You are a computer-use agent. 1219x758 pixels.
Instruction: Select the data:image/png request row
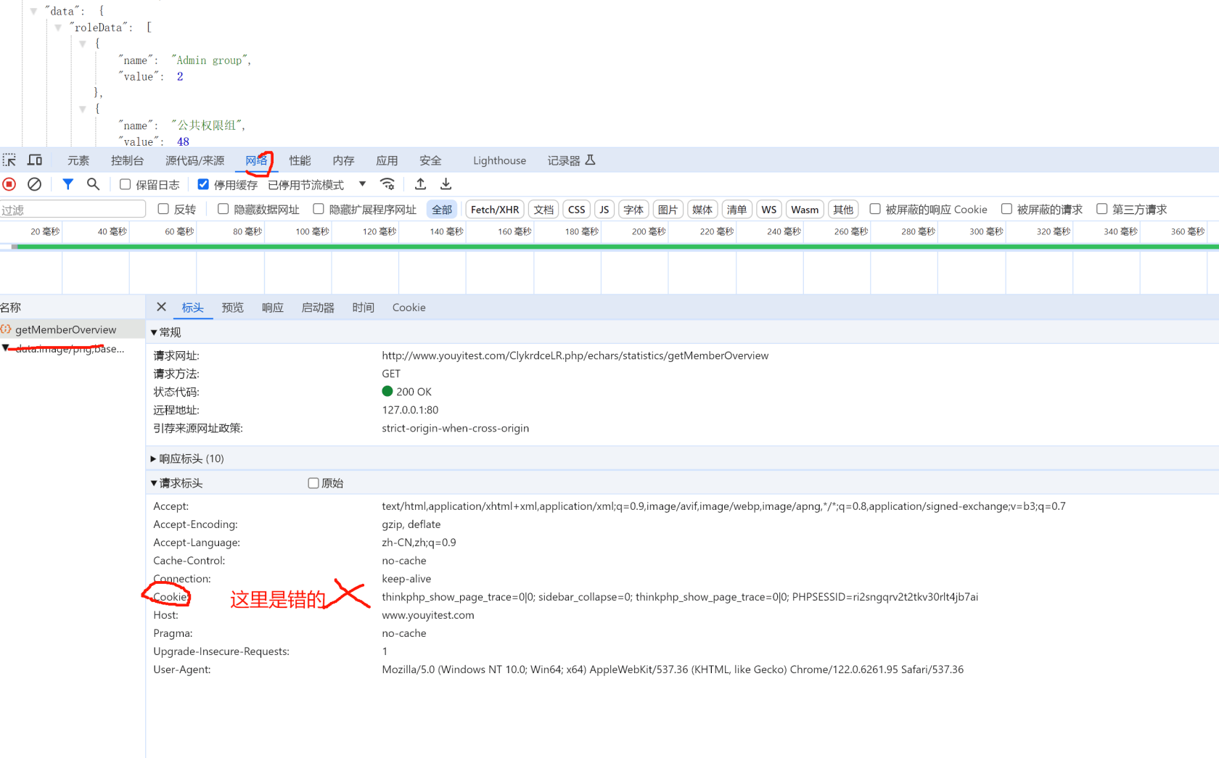pyautogui.click(x=73, y=349)
